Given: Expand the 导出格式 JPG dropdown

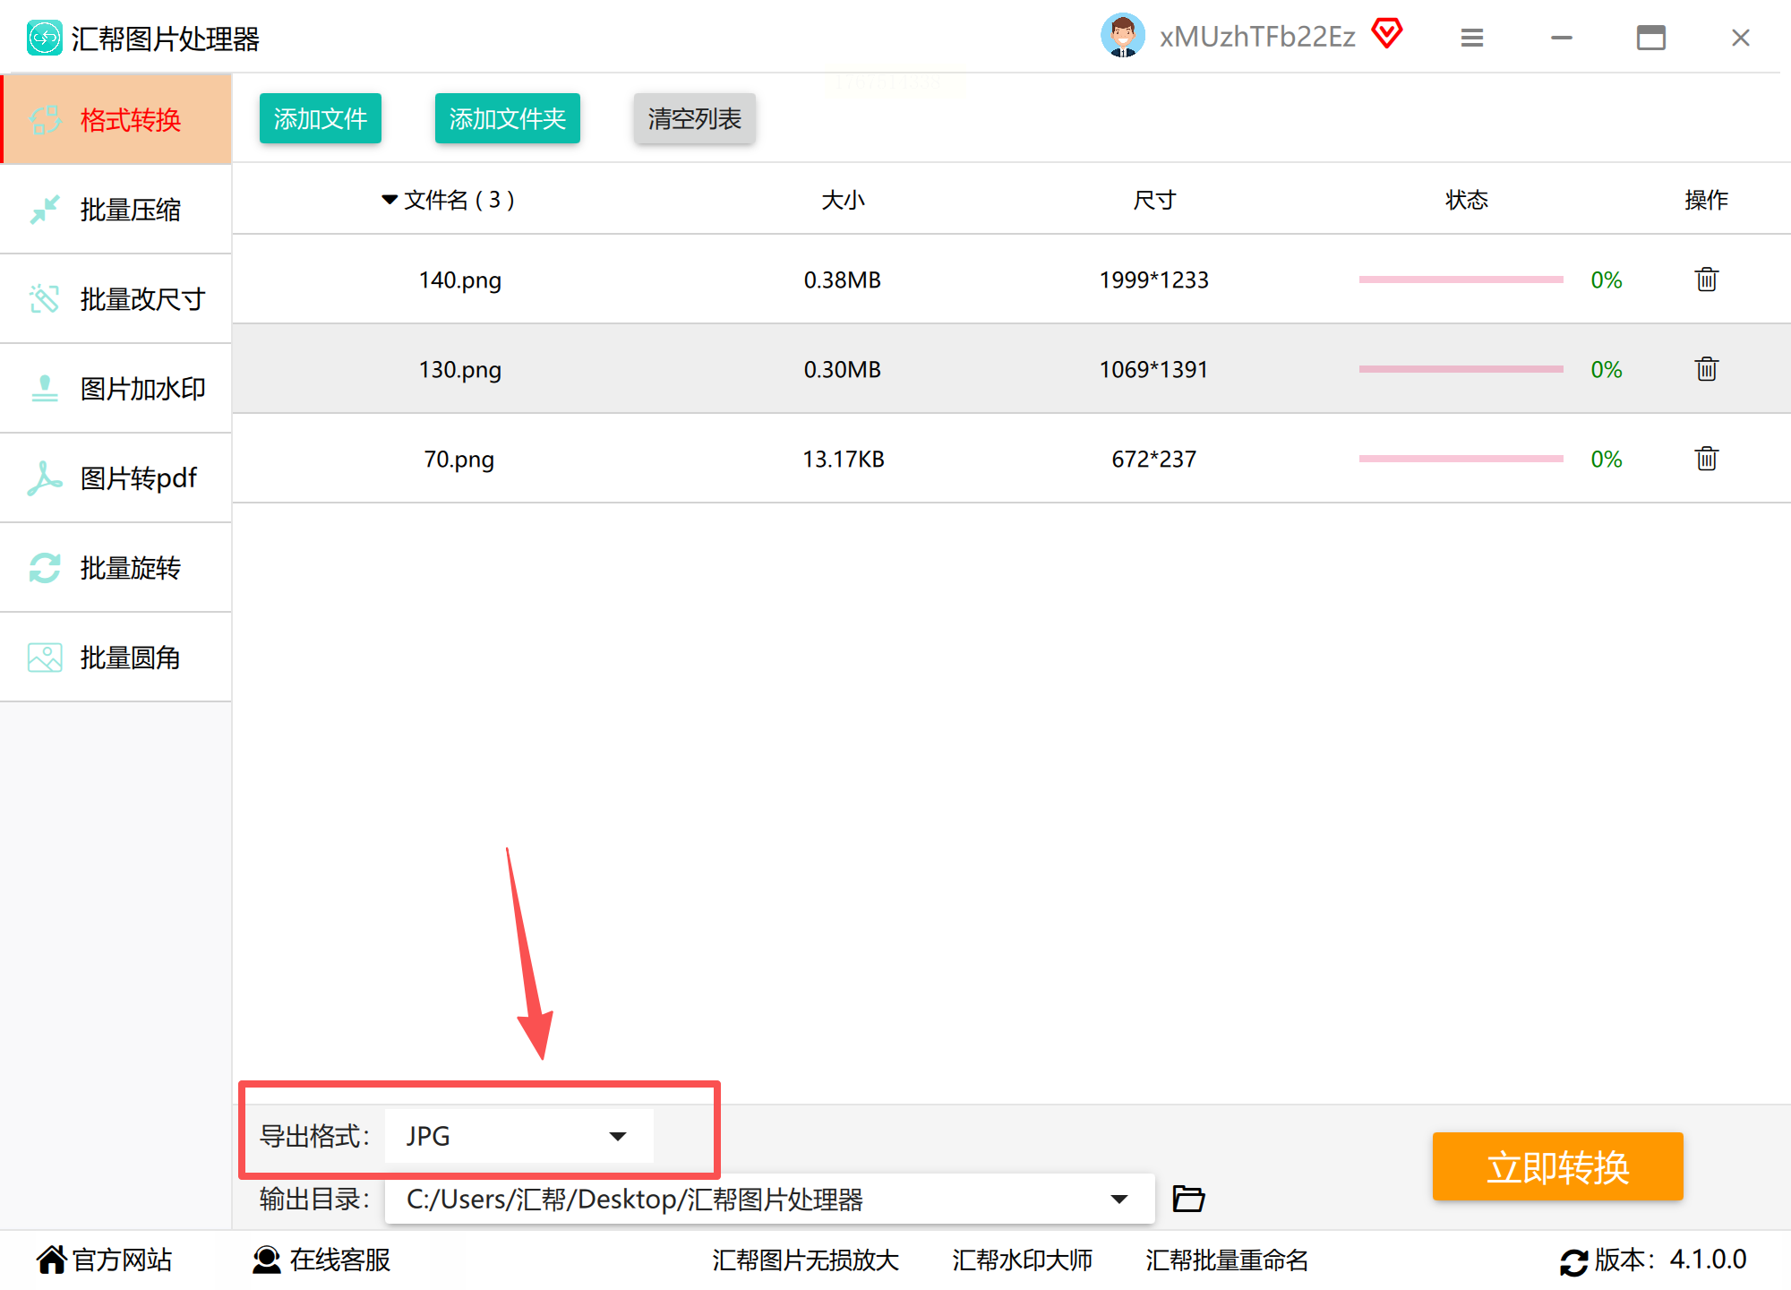Looking at the screenshot, I should coord(617,1136).
